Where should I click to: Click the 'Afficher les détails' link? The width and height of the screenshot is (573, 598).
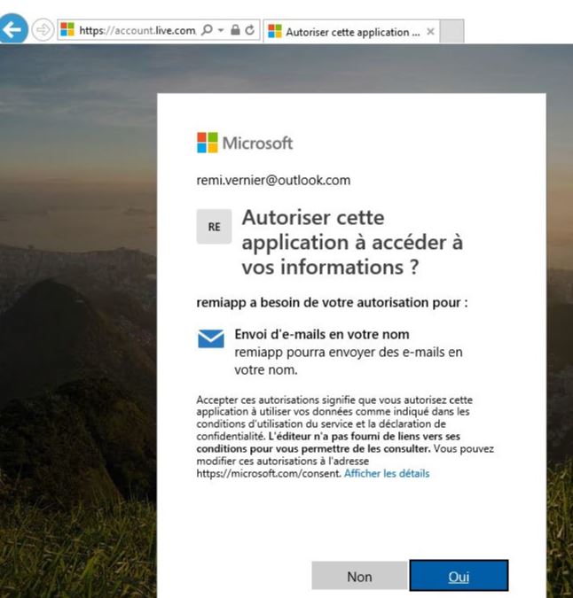[387, 474]
